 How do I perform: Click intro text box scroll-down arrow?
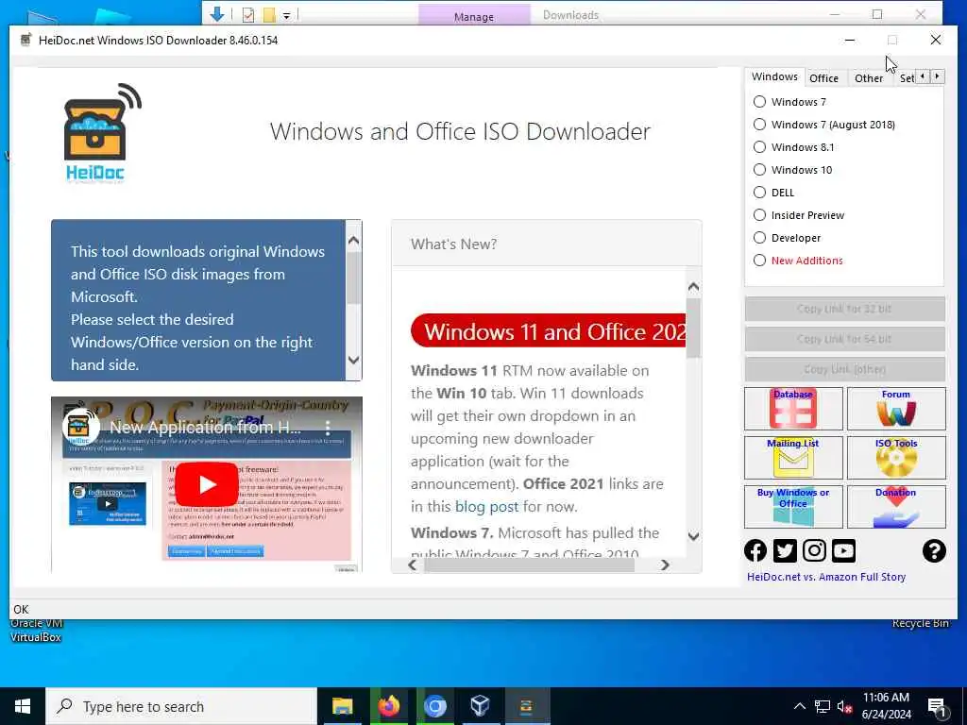tap(353, 360)
